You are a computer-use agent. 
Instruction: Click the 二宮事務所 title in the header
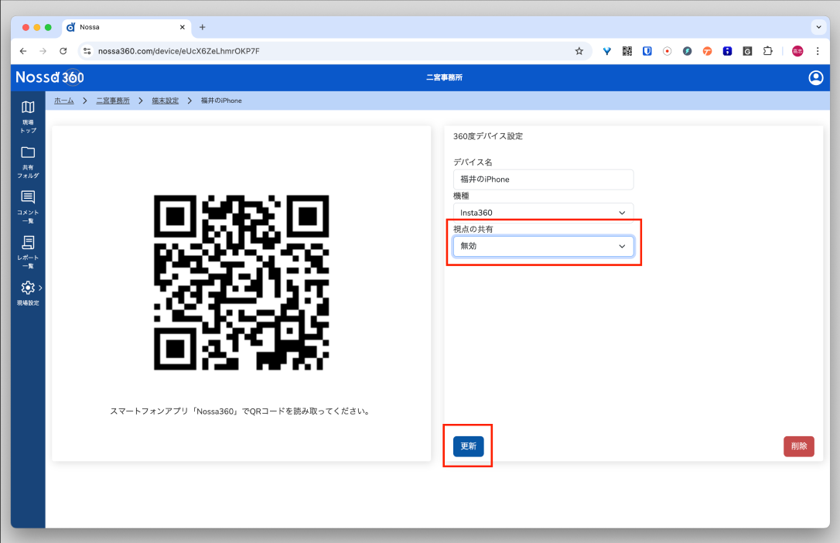[x=444, y=77]
